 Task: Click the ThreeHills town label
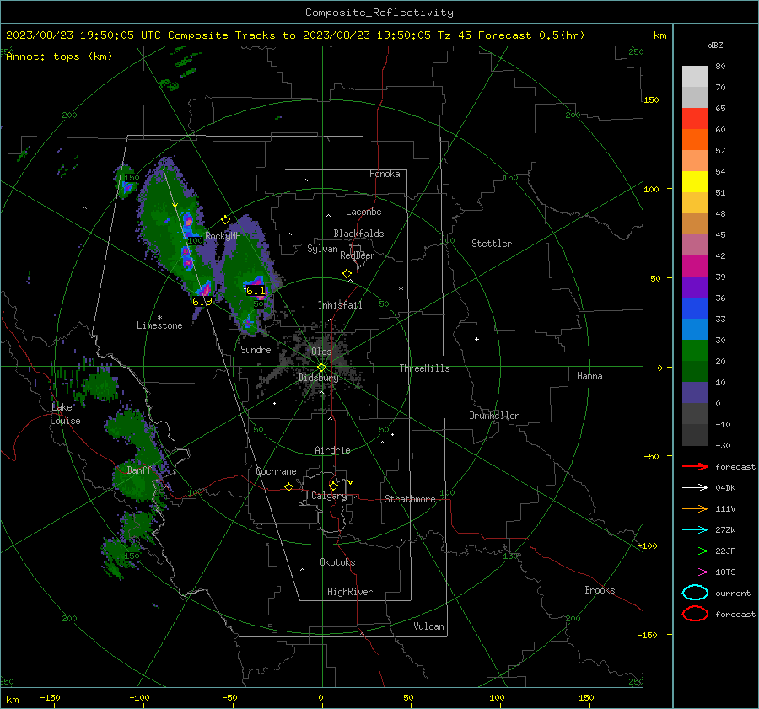click(424, 368)
